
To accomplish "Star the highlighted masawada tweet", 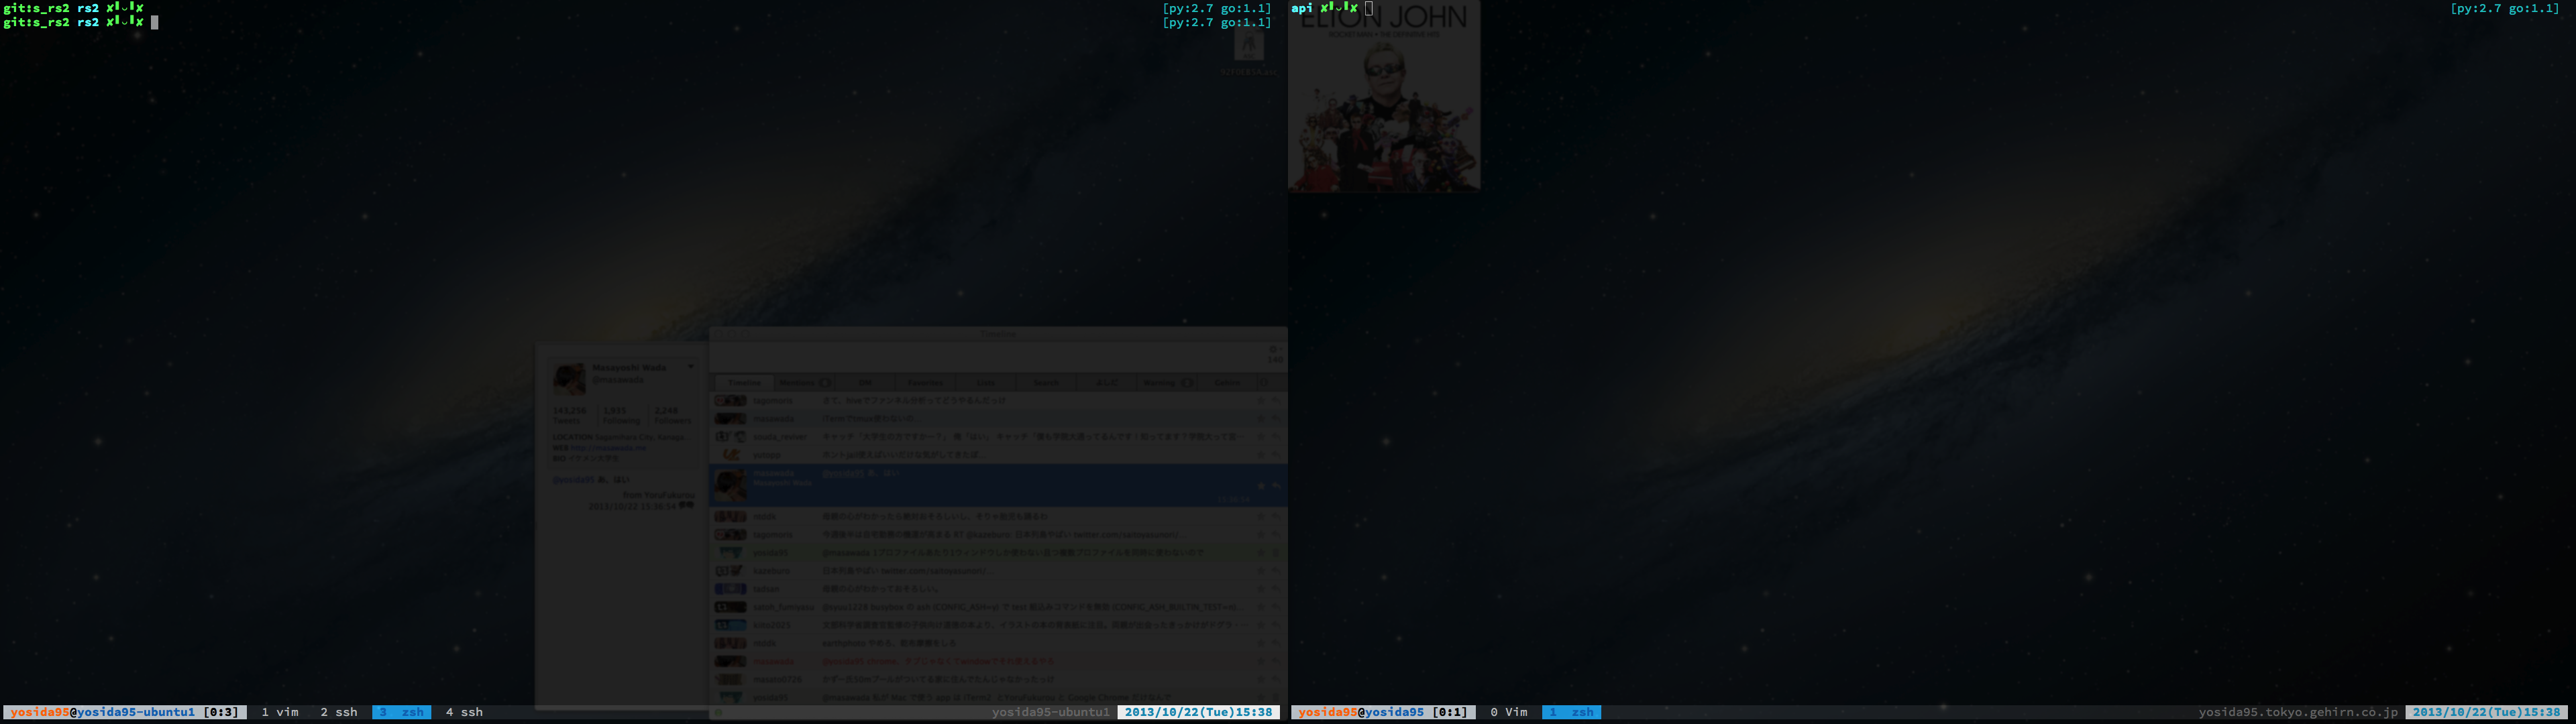I will coord(1261,485).
